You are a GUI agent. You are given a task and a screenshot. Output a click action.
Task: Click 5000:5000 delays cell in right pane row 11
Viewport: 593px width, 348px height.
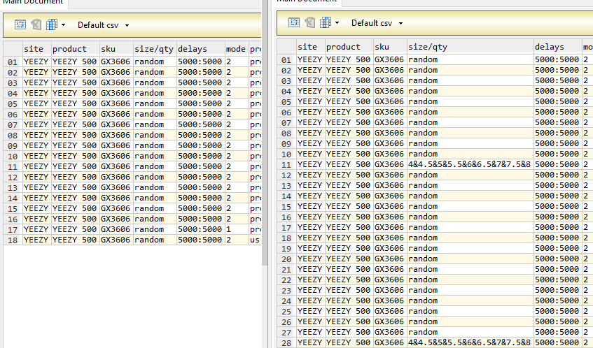coord(557,164)
